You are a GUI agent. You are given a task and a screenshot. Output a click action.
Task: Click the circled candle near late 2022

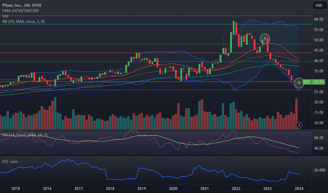(265, 39)
